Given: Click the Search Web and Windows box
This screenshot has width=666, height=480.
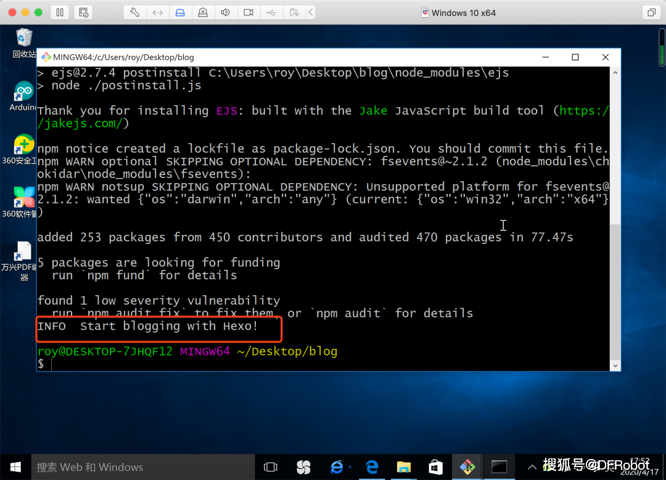Looking at the screenshot, I should (142, 467).
